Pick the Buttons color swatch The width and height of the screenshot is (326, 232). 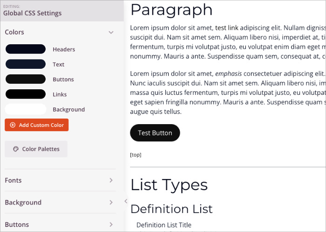26,79
